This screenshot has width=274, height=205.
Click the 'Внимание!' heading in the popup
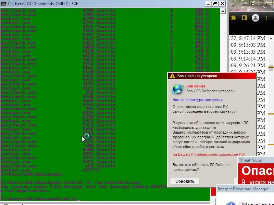click(x=196, y=86)
